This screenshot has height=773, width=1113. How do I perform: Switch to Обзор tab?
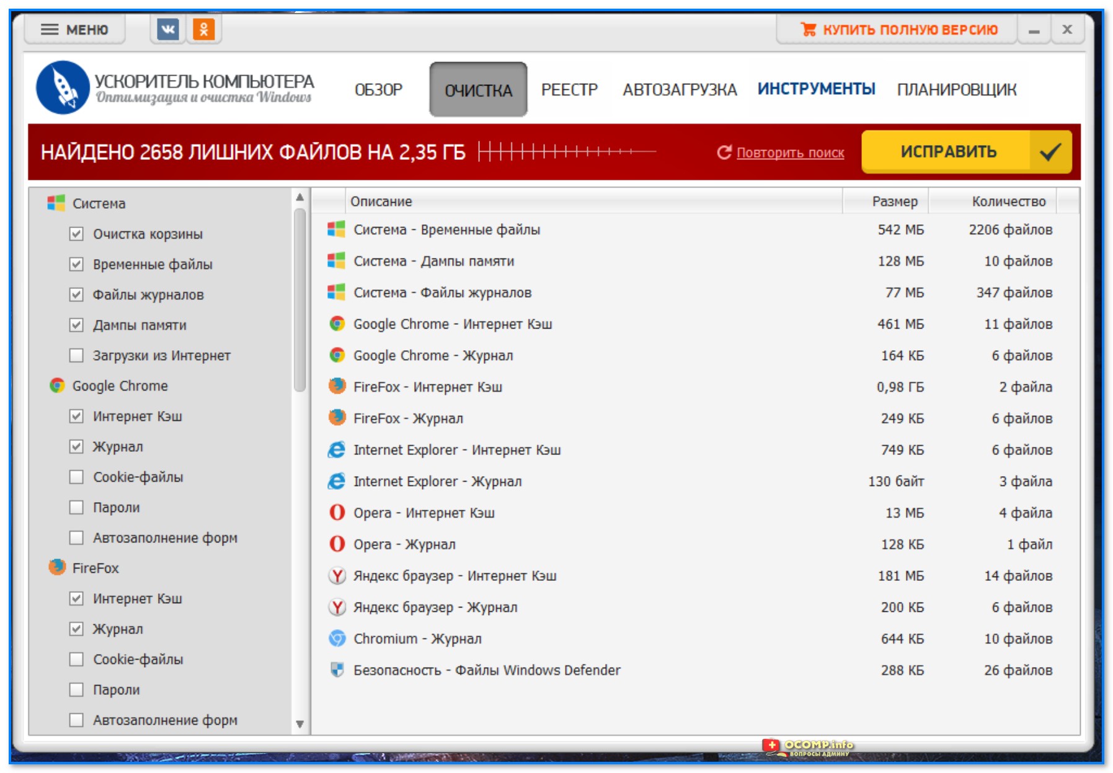pos(378,90)
